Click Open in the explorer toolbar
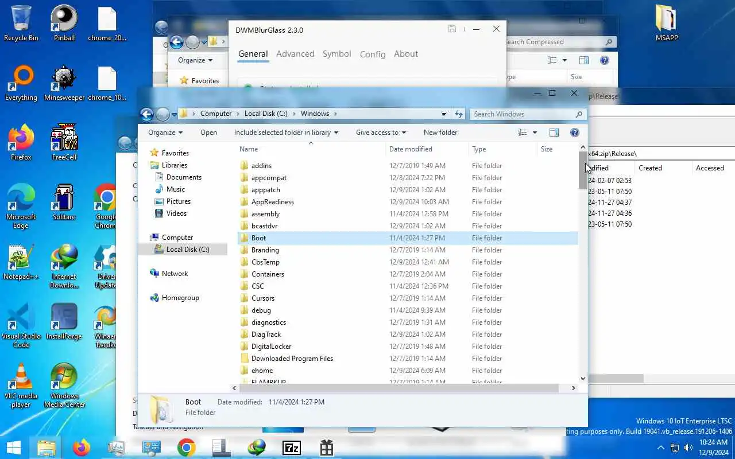The image size is (735, 459). (208, 133)
